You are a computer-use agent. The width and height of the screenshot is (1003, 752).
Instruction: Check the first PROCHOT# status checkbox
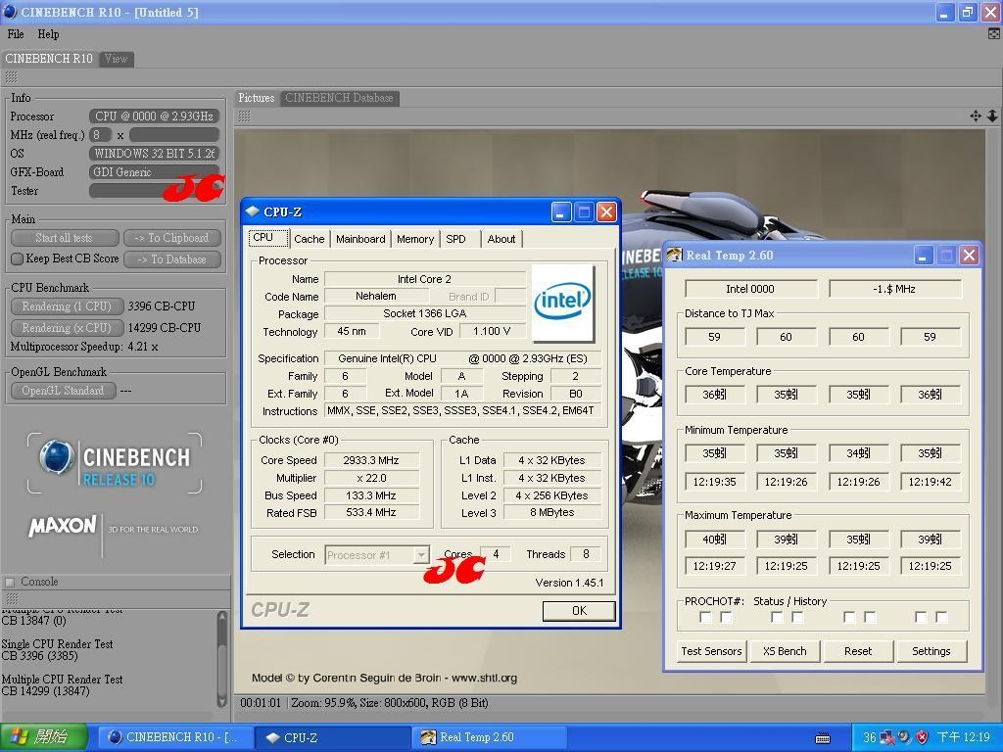pos(705,617)
